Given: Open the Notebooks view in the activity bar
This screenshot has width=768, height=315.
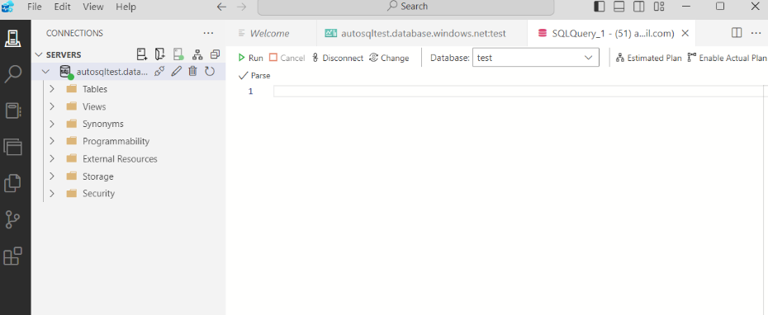Looking at the screenshot, I should click(12, 110).
